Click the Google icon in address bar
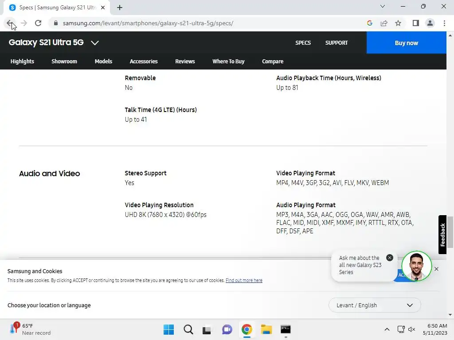This screenshot has height=340, width=454. [x=369, y=23]
